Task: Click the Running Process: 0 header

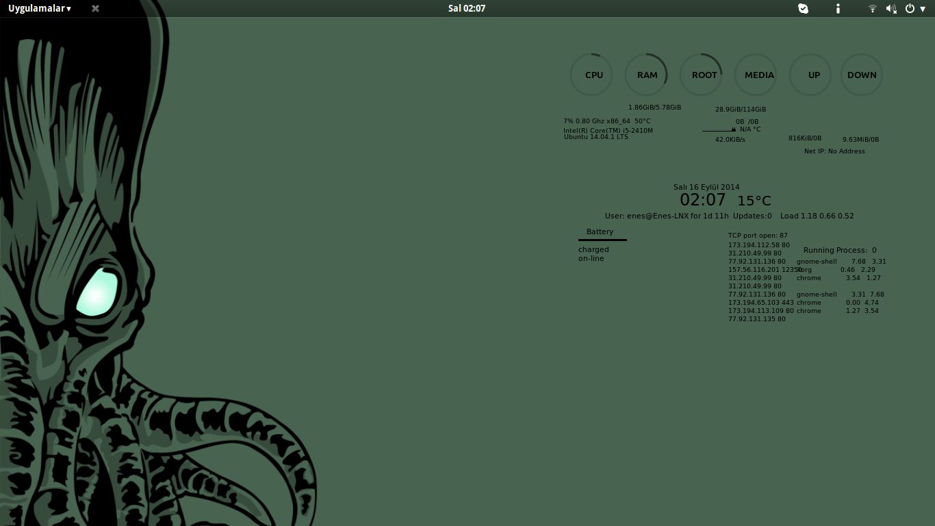Action: coord(840,250)
